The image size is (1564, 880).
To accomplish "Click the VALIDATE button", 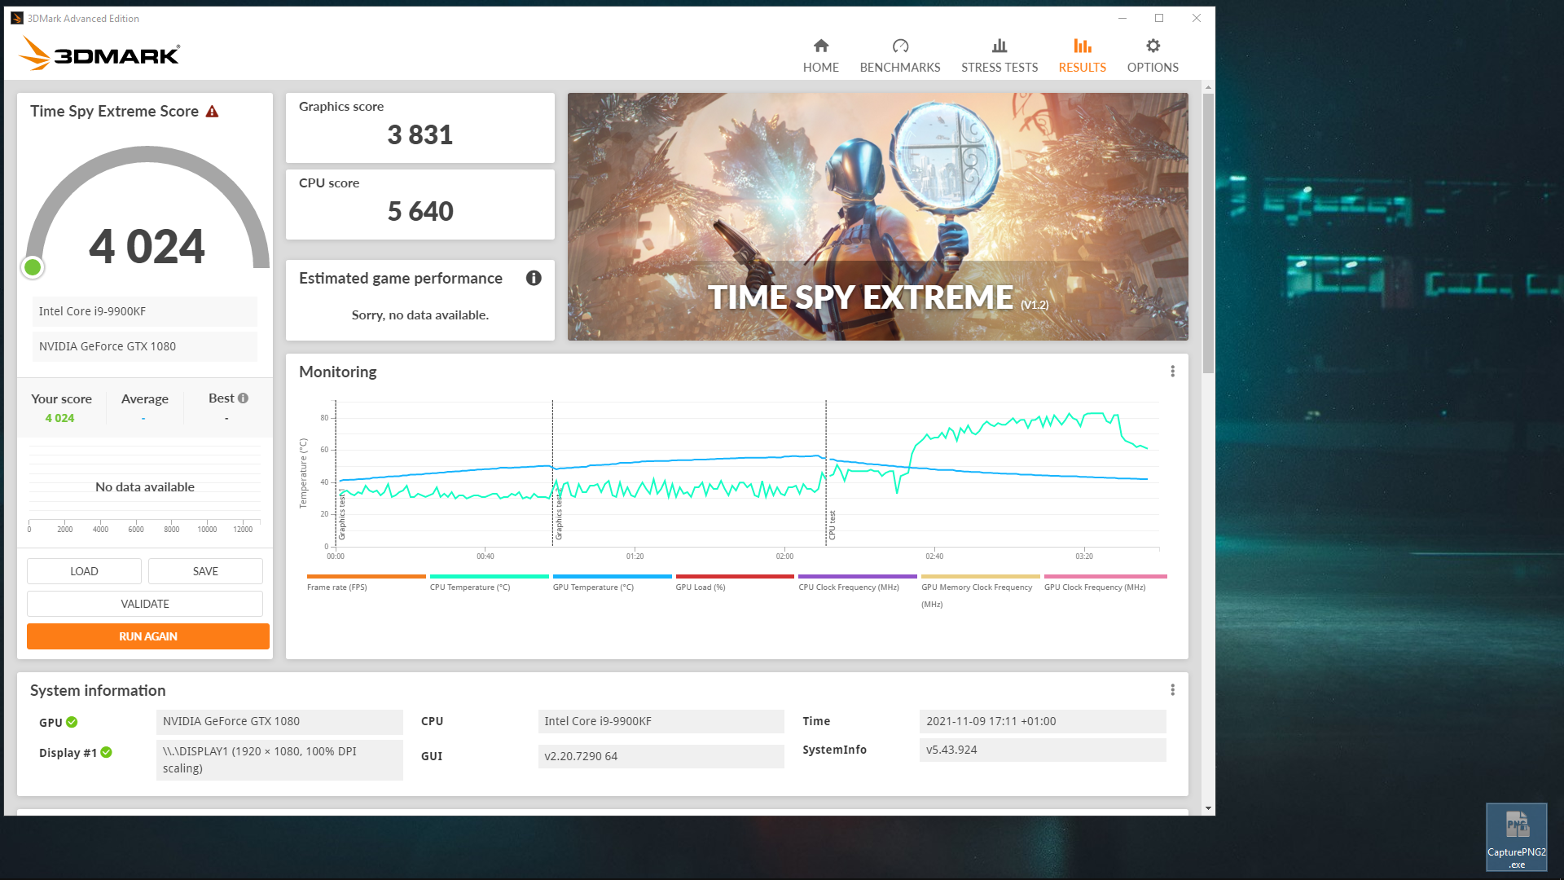I will coord(145,604).
